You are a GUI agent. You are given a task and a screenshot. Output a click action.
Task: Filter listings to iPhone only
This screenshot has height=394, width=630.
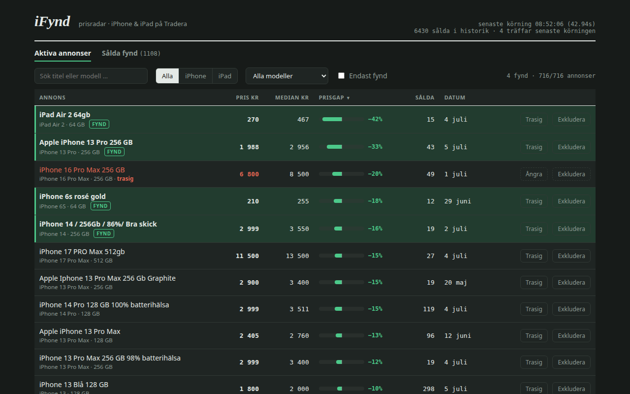point(195,76)
